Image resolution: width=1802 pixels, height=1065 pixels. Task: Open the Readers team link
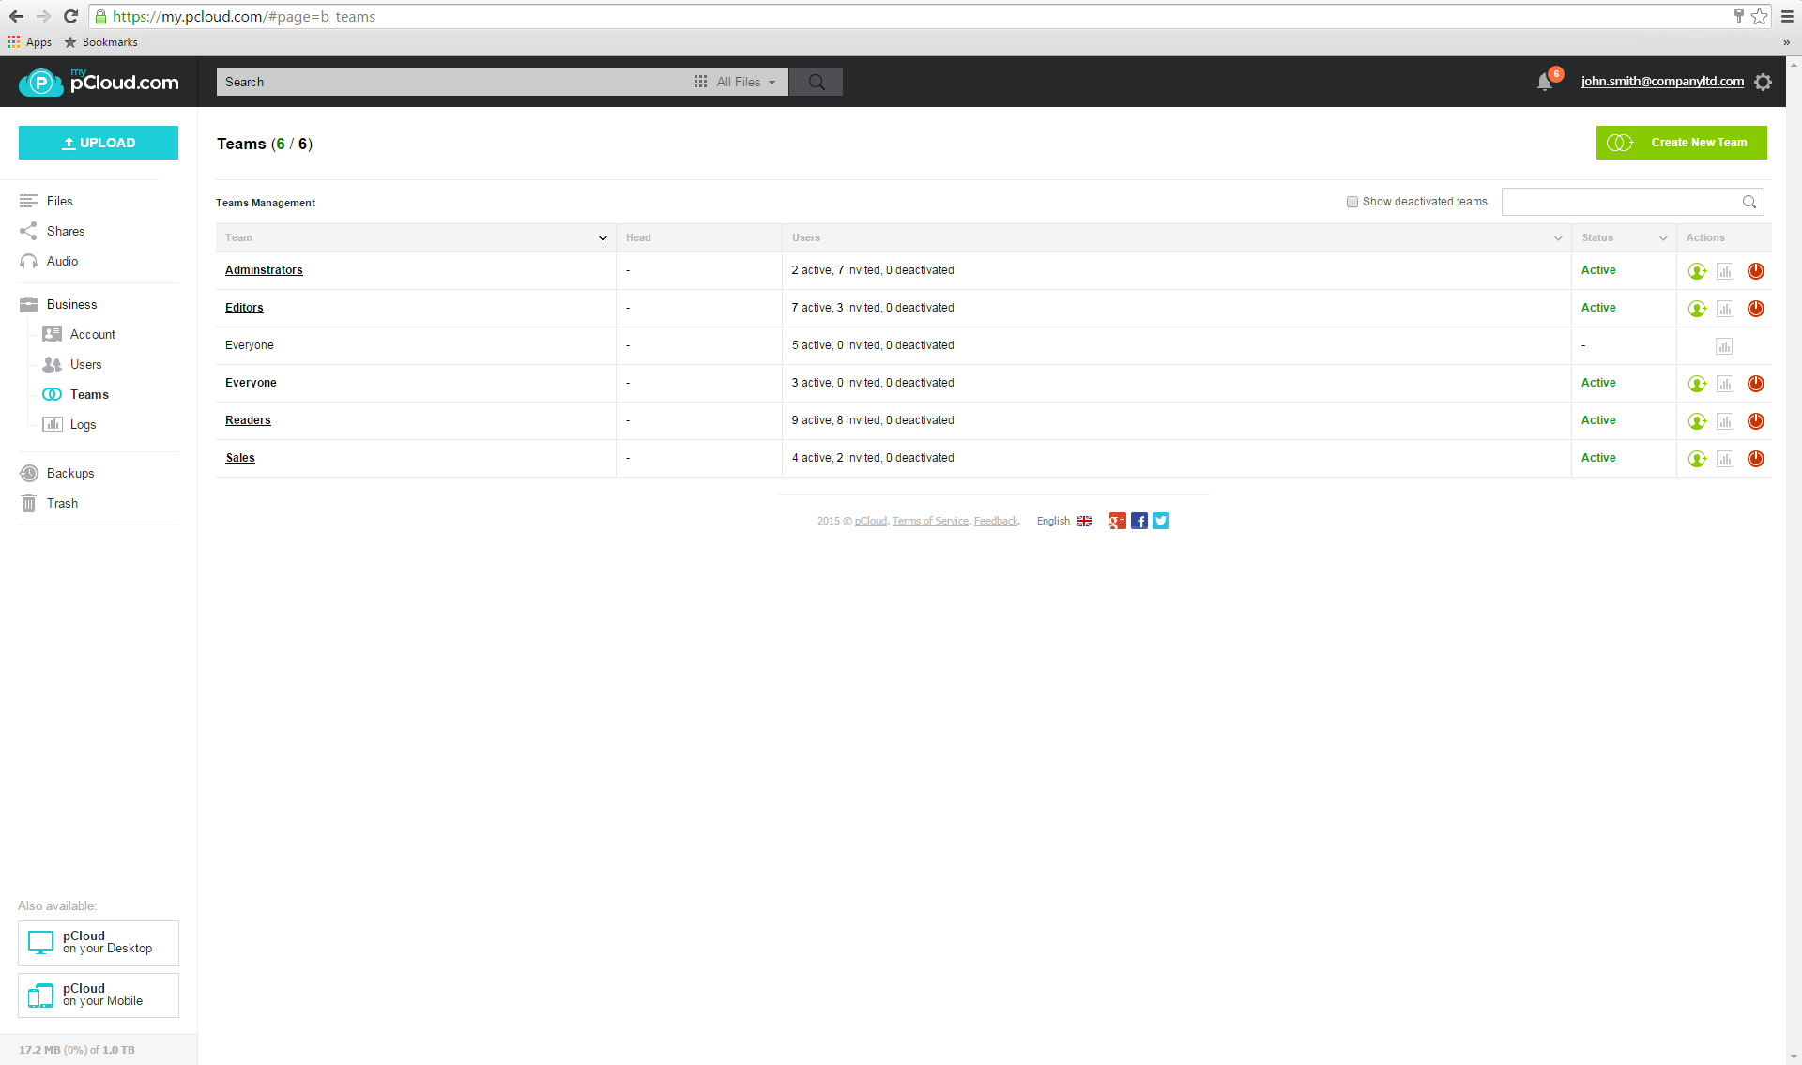tap(248, 420)
